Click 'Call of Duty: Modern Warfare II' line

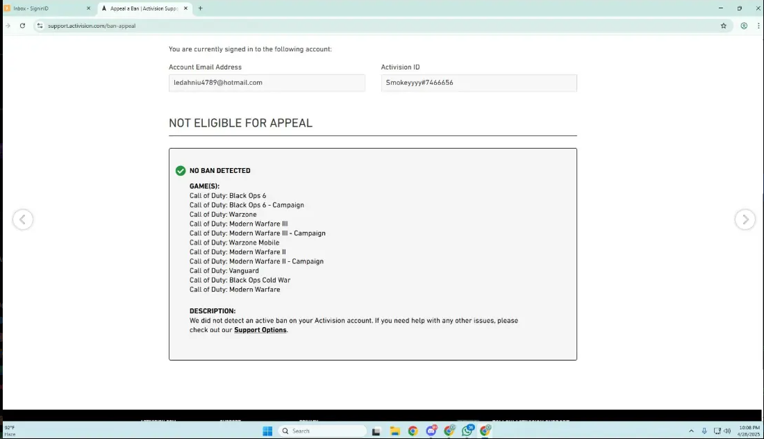pyautogui.click(x=238, y=252)
